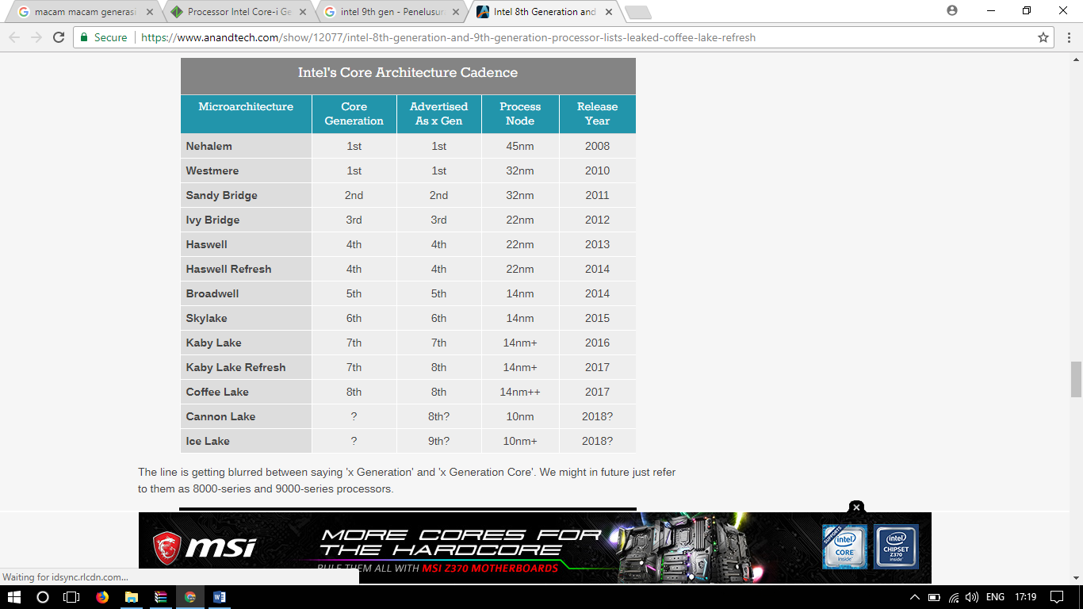Open Wi-Fi network icon in tray
Image resolution: width=1083 pixels, height=609 pixels.
[x=954, y=597]
